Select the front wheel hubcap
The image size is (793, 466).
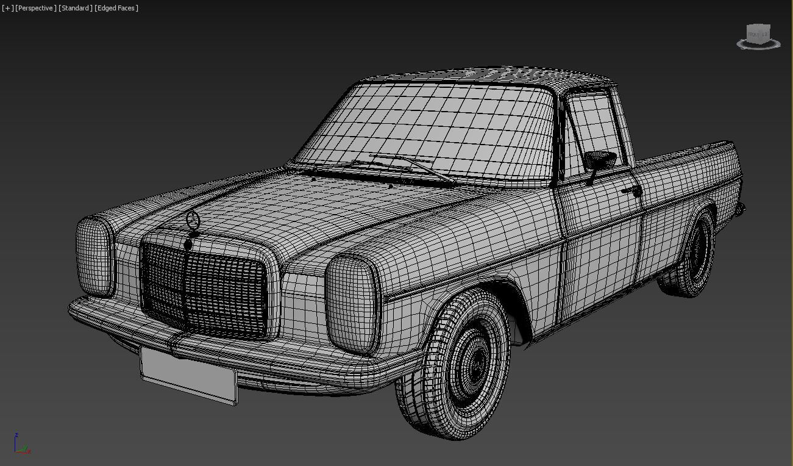[471, 362]
